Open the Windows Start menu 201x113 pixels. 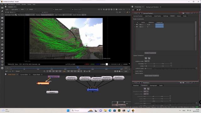tap(68, 110)
